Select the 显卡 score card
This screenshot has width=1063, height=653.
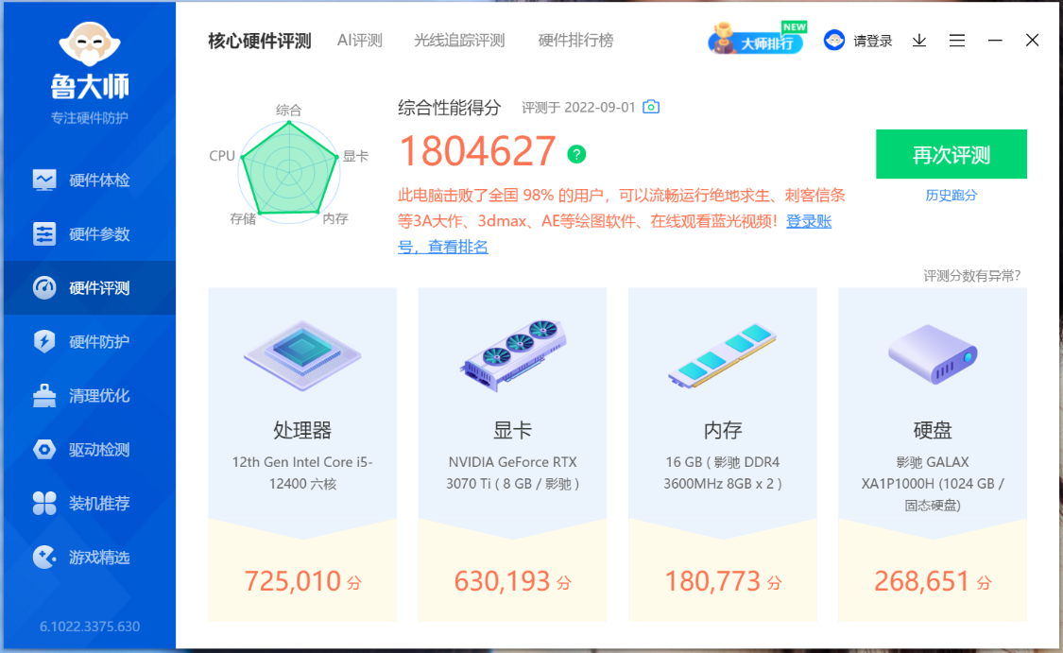point(512,455)
